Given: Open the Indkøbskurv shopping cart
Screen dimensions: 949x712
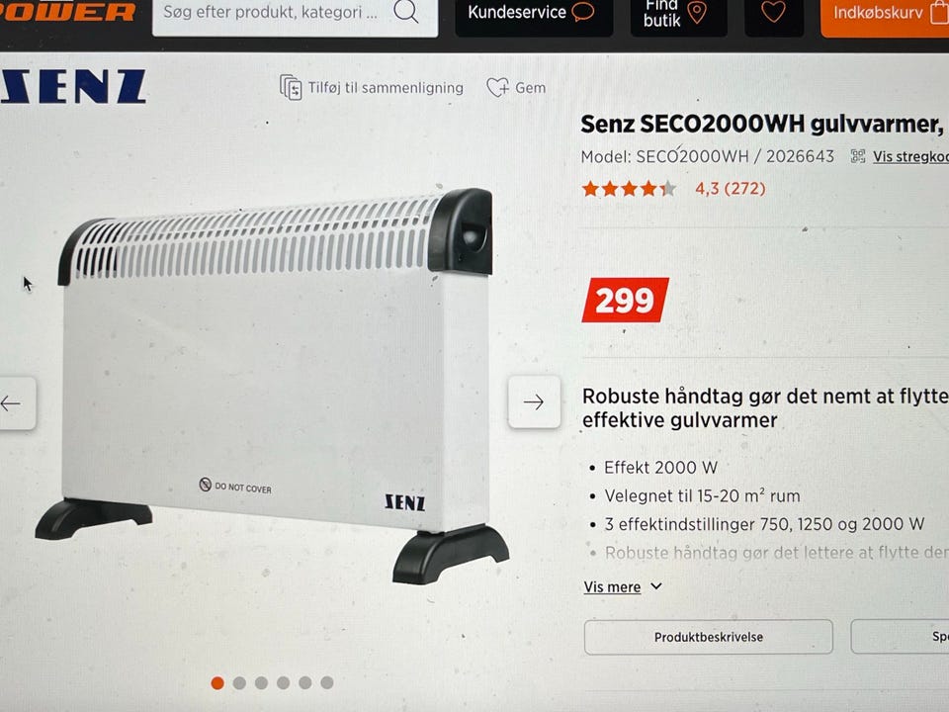Looking at the screenshot, I should point(885,13).
